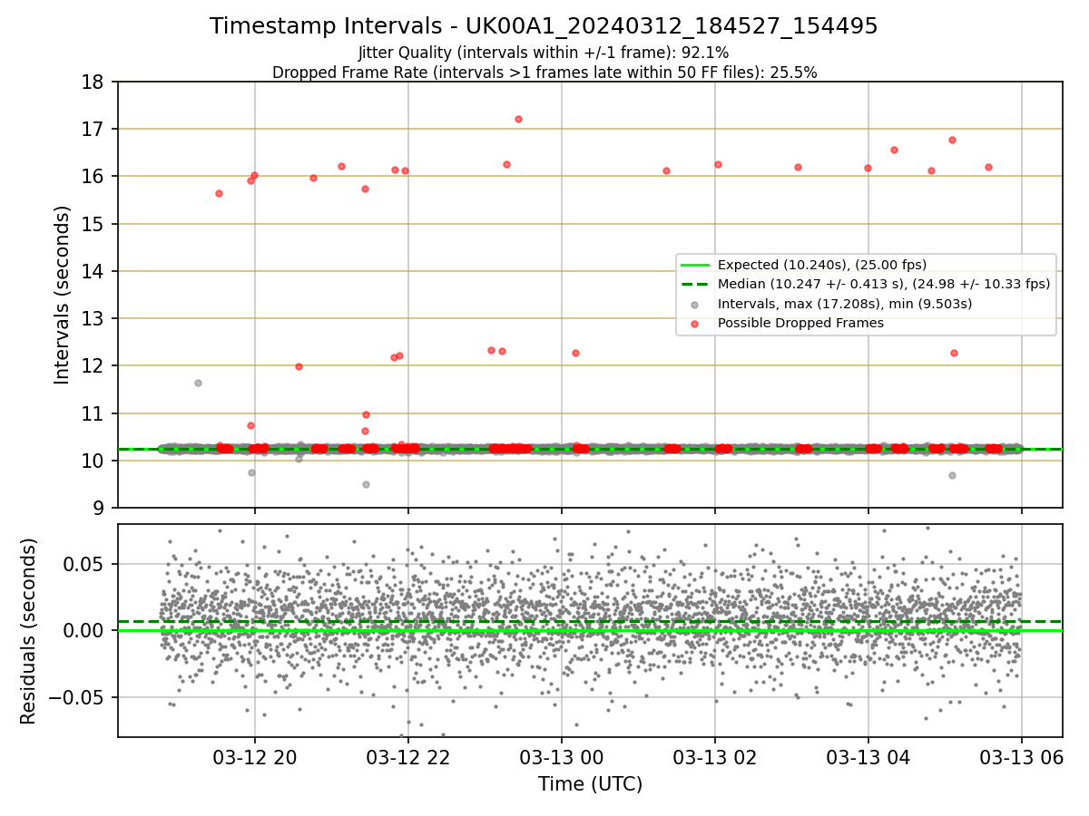Click the solid green line sample in the legend
Screen dimensions: 1089x816
[694, 265]
